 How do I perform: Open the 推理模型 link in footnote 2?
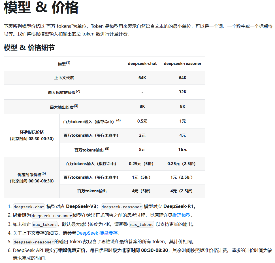(181, 215)
